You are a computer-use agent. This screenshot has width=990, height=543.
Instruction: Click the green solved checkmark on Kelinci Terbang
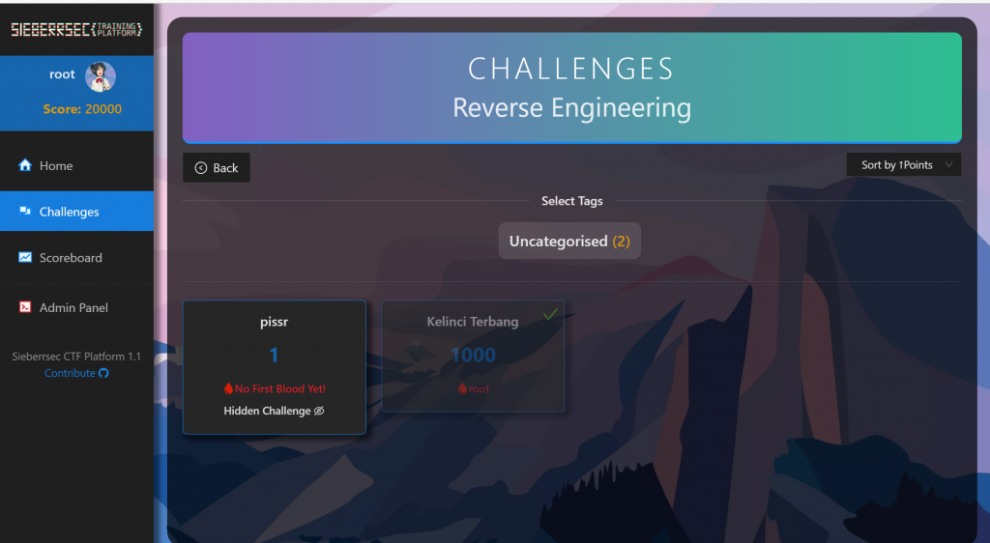550,314
